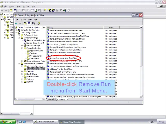
Task: Expand Network folder node
Action: 22,79
